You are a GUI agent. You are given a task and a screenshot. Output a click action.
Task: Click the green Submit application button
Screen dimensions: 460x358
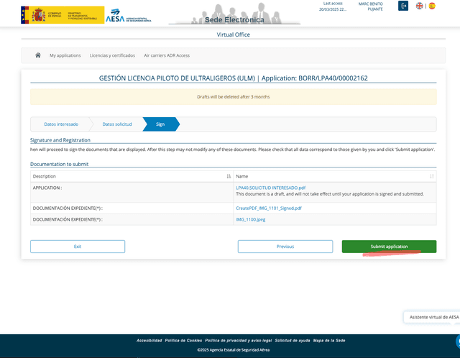[389, 247]
